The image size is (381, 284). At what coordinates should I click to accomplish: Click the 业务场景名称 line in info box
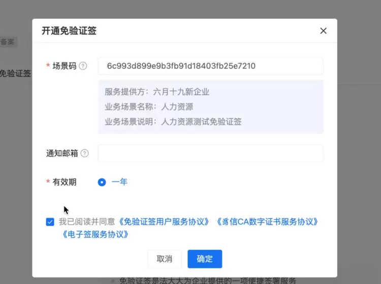(149, 107)
